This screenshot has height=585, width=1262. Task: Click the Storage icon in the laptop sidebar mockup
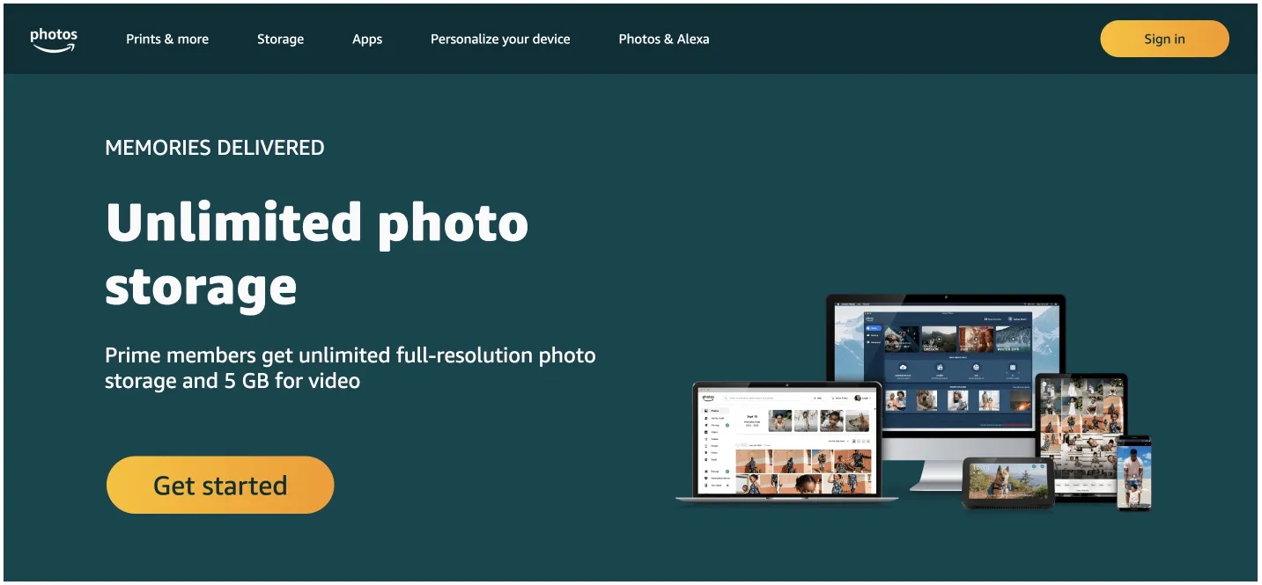(x=705, y=472)
